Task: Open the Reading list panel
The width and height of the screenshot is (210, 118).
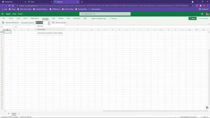Action: (x=204, y=9)
